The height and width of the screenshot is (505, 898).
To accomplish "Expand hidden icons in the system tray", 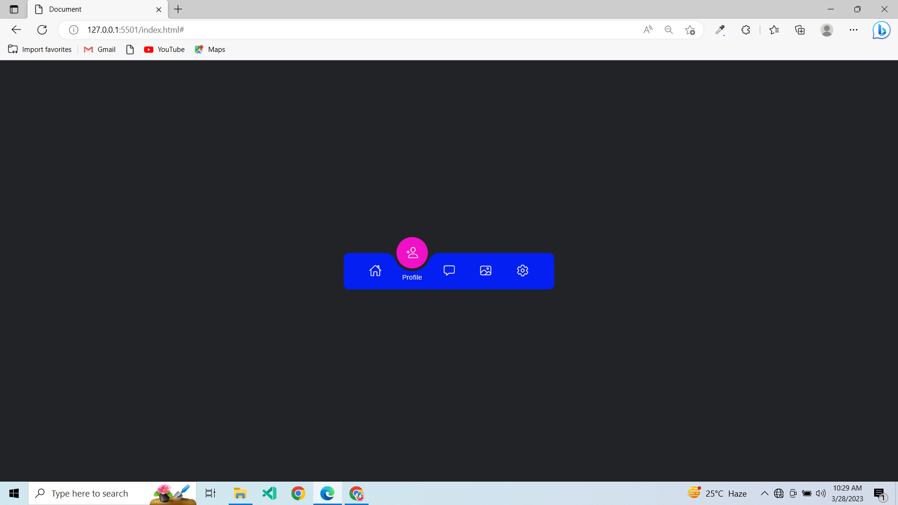I will pos(765,493).
